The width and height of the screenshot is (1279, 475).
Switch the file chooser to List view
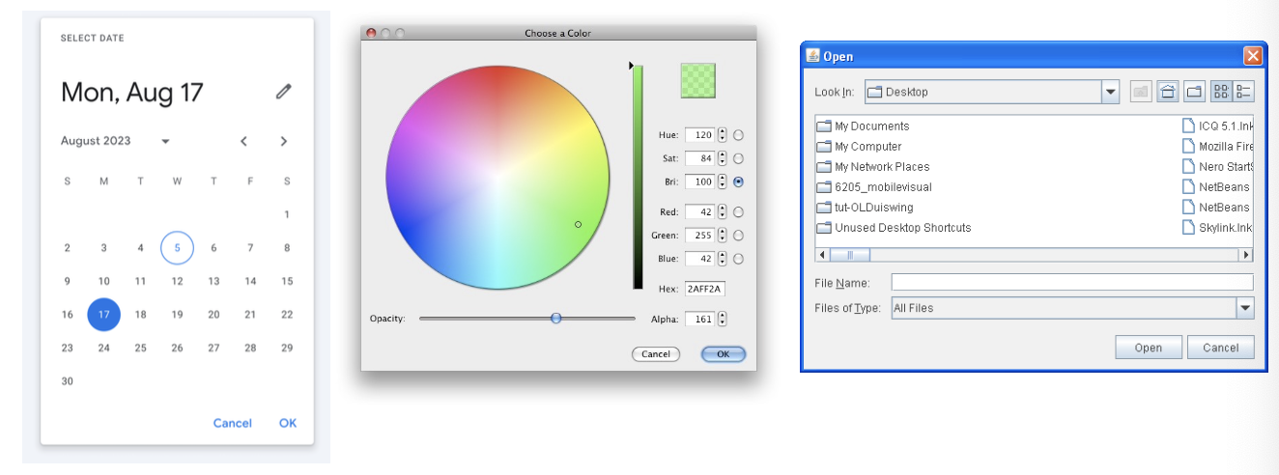[1221, 92]
